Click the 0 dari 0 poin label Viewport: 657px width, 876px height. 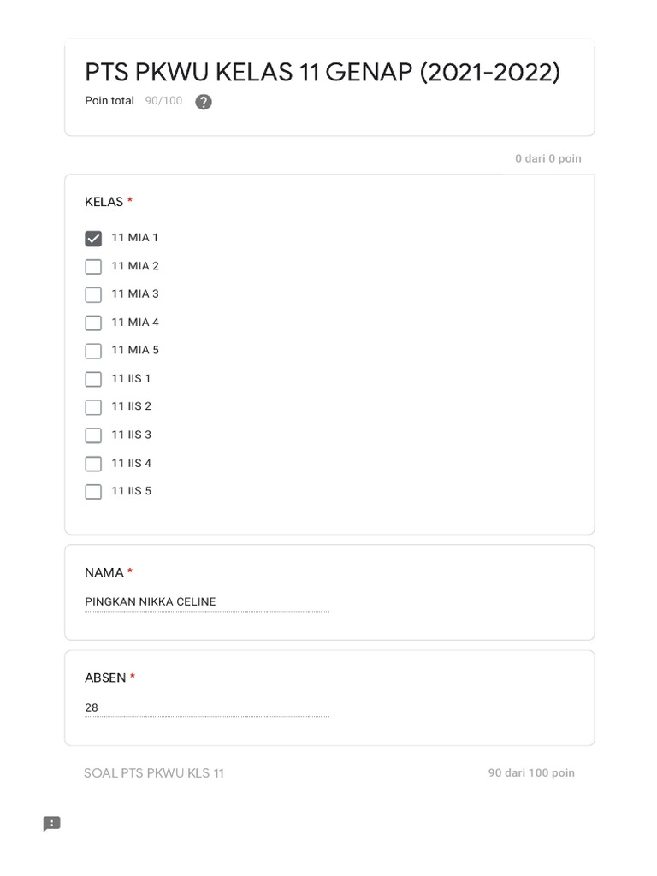tap(547, 158)
